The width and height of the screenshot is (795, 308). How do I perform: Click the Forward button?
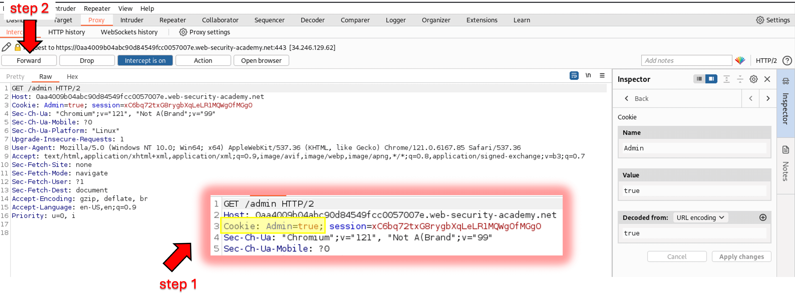click(x=29, y=60)
